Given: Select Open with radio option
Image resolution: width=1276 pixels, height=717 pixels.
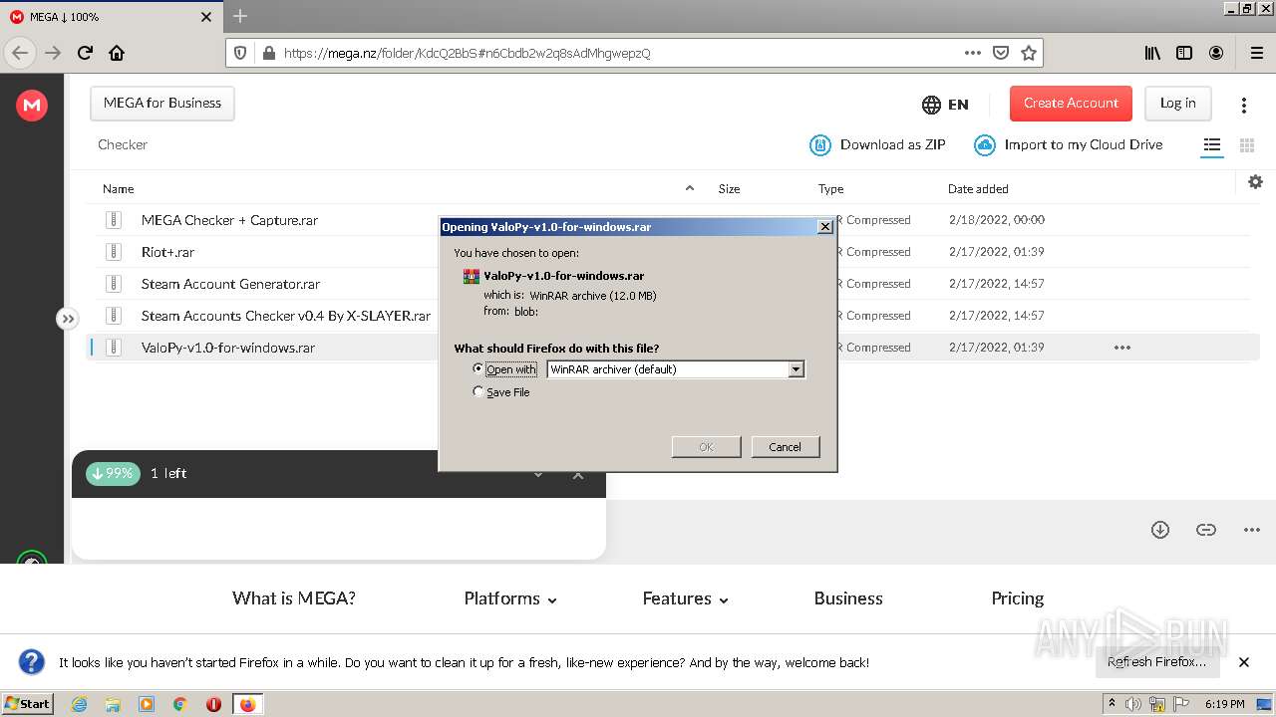Looking at the screenshot, I should tap(478, 368).
